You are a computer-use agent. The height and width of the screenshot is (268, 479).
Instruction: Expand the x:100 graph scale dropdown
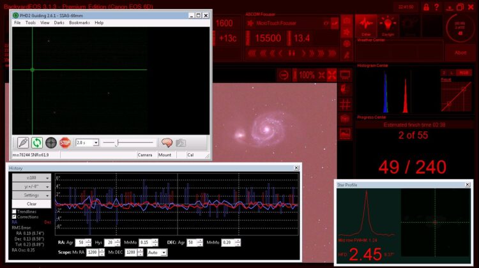(x=31, y=177)
